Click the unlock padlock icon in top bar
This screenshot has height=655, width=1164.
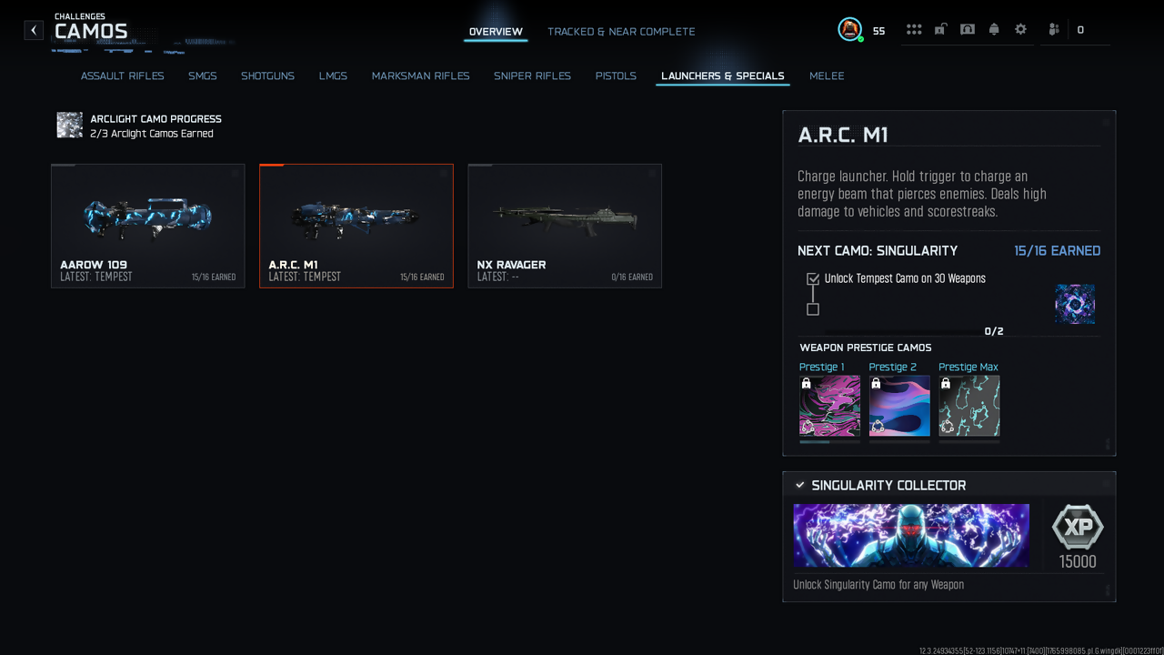click(x=940, y=29)
